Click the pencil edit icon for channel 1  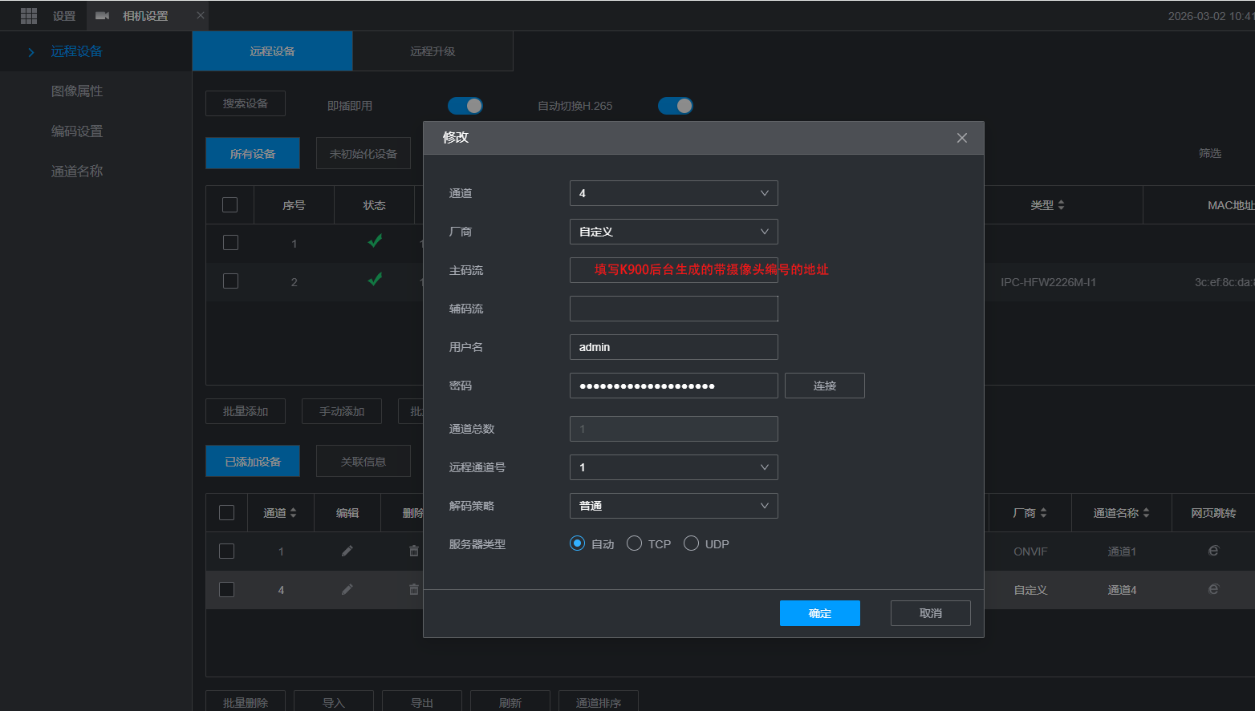coord(347,551)
